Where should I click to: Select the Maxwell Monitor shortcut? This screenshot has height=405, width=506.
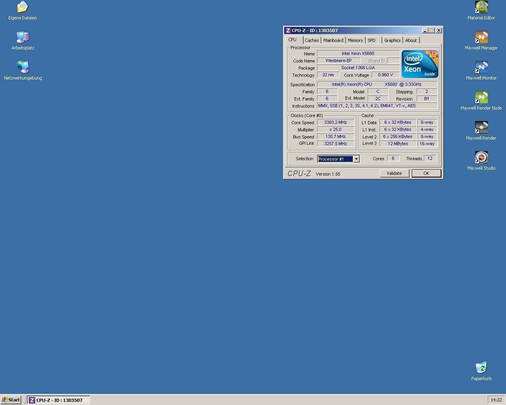click(x=481, y=71)
